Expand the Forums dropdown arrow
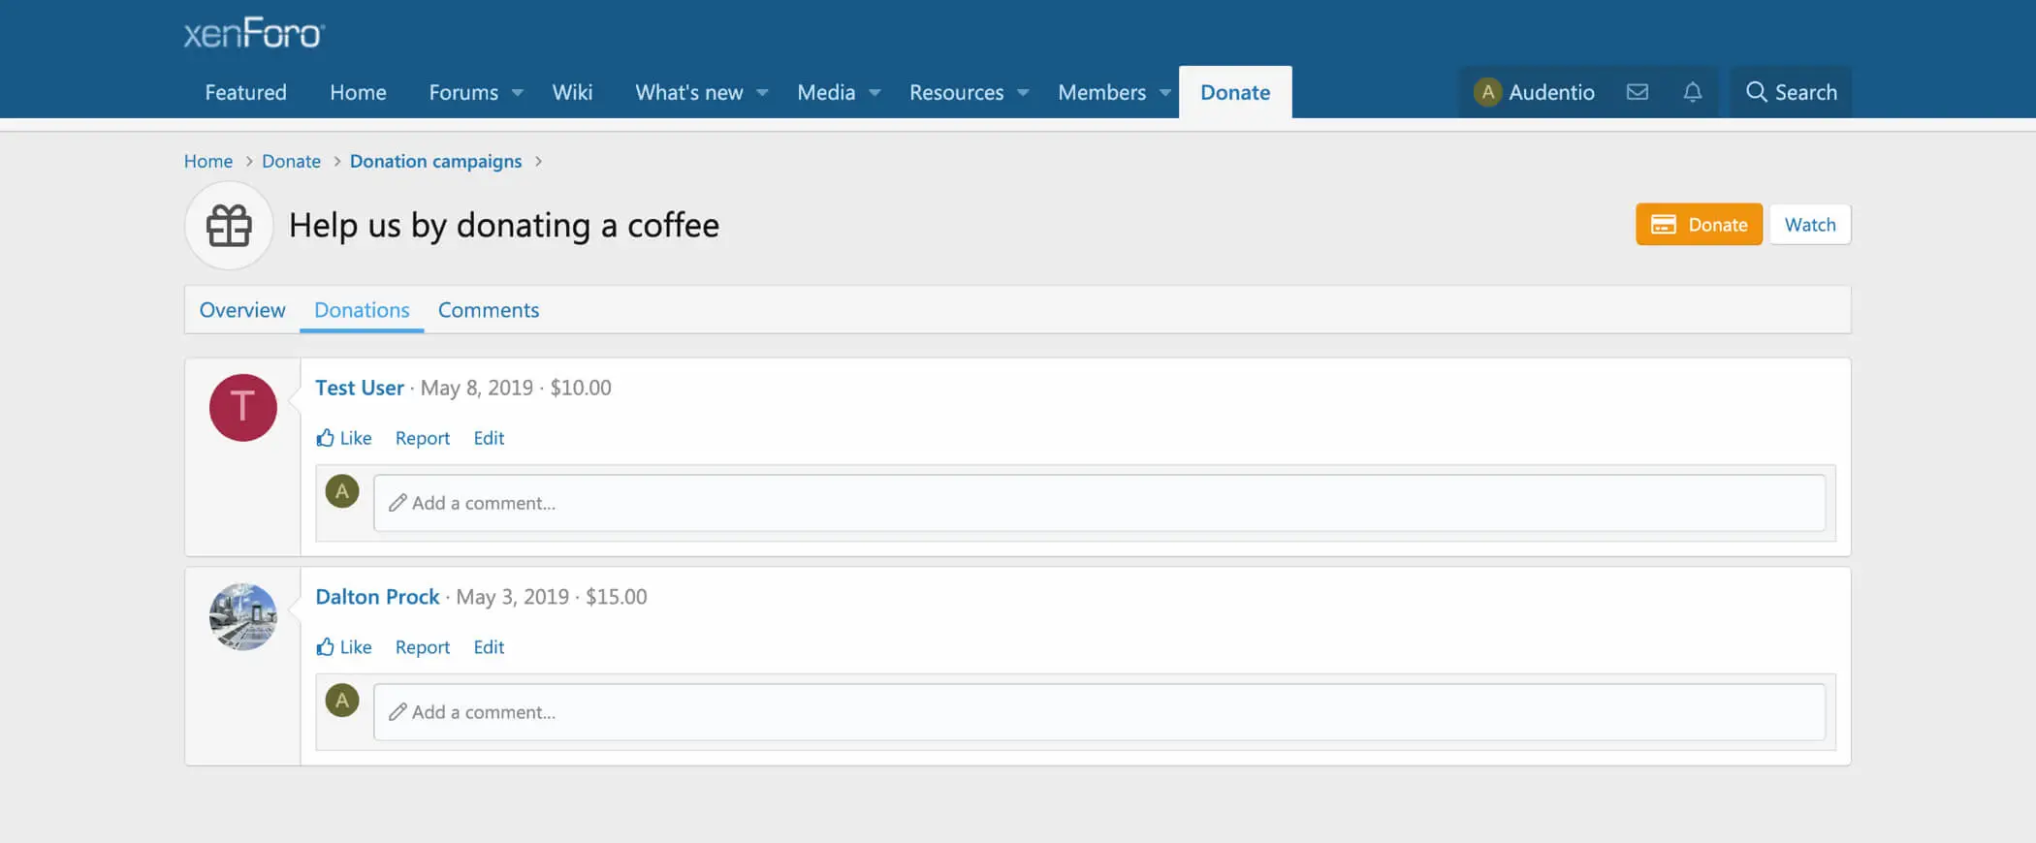The height and width of the screenshot is (843, 2036). pos(518,93)
